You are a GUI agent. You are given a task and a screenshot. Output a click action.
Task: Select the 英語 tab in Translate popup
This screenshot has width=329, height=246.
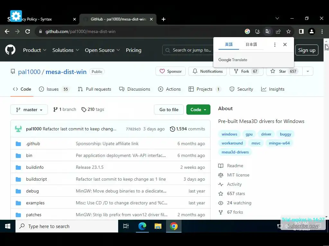click(x=229, y=44)
